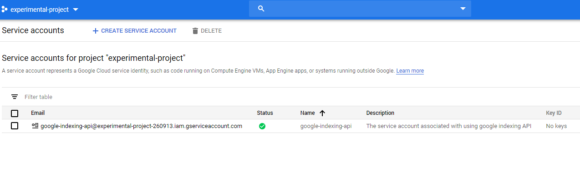Sort by the Status column header
The width and height of the screenshot is (580, 182).
(x=265, y=113)
